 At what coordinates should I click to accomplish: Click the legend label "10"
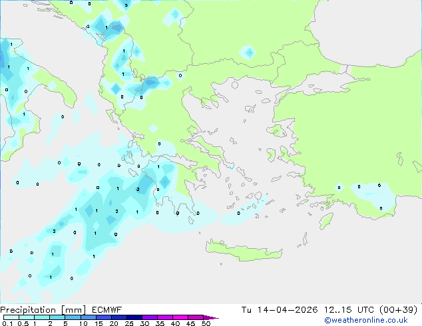(83, 323)
